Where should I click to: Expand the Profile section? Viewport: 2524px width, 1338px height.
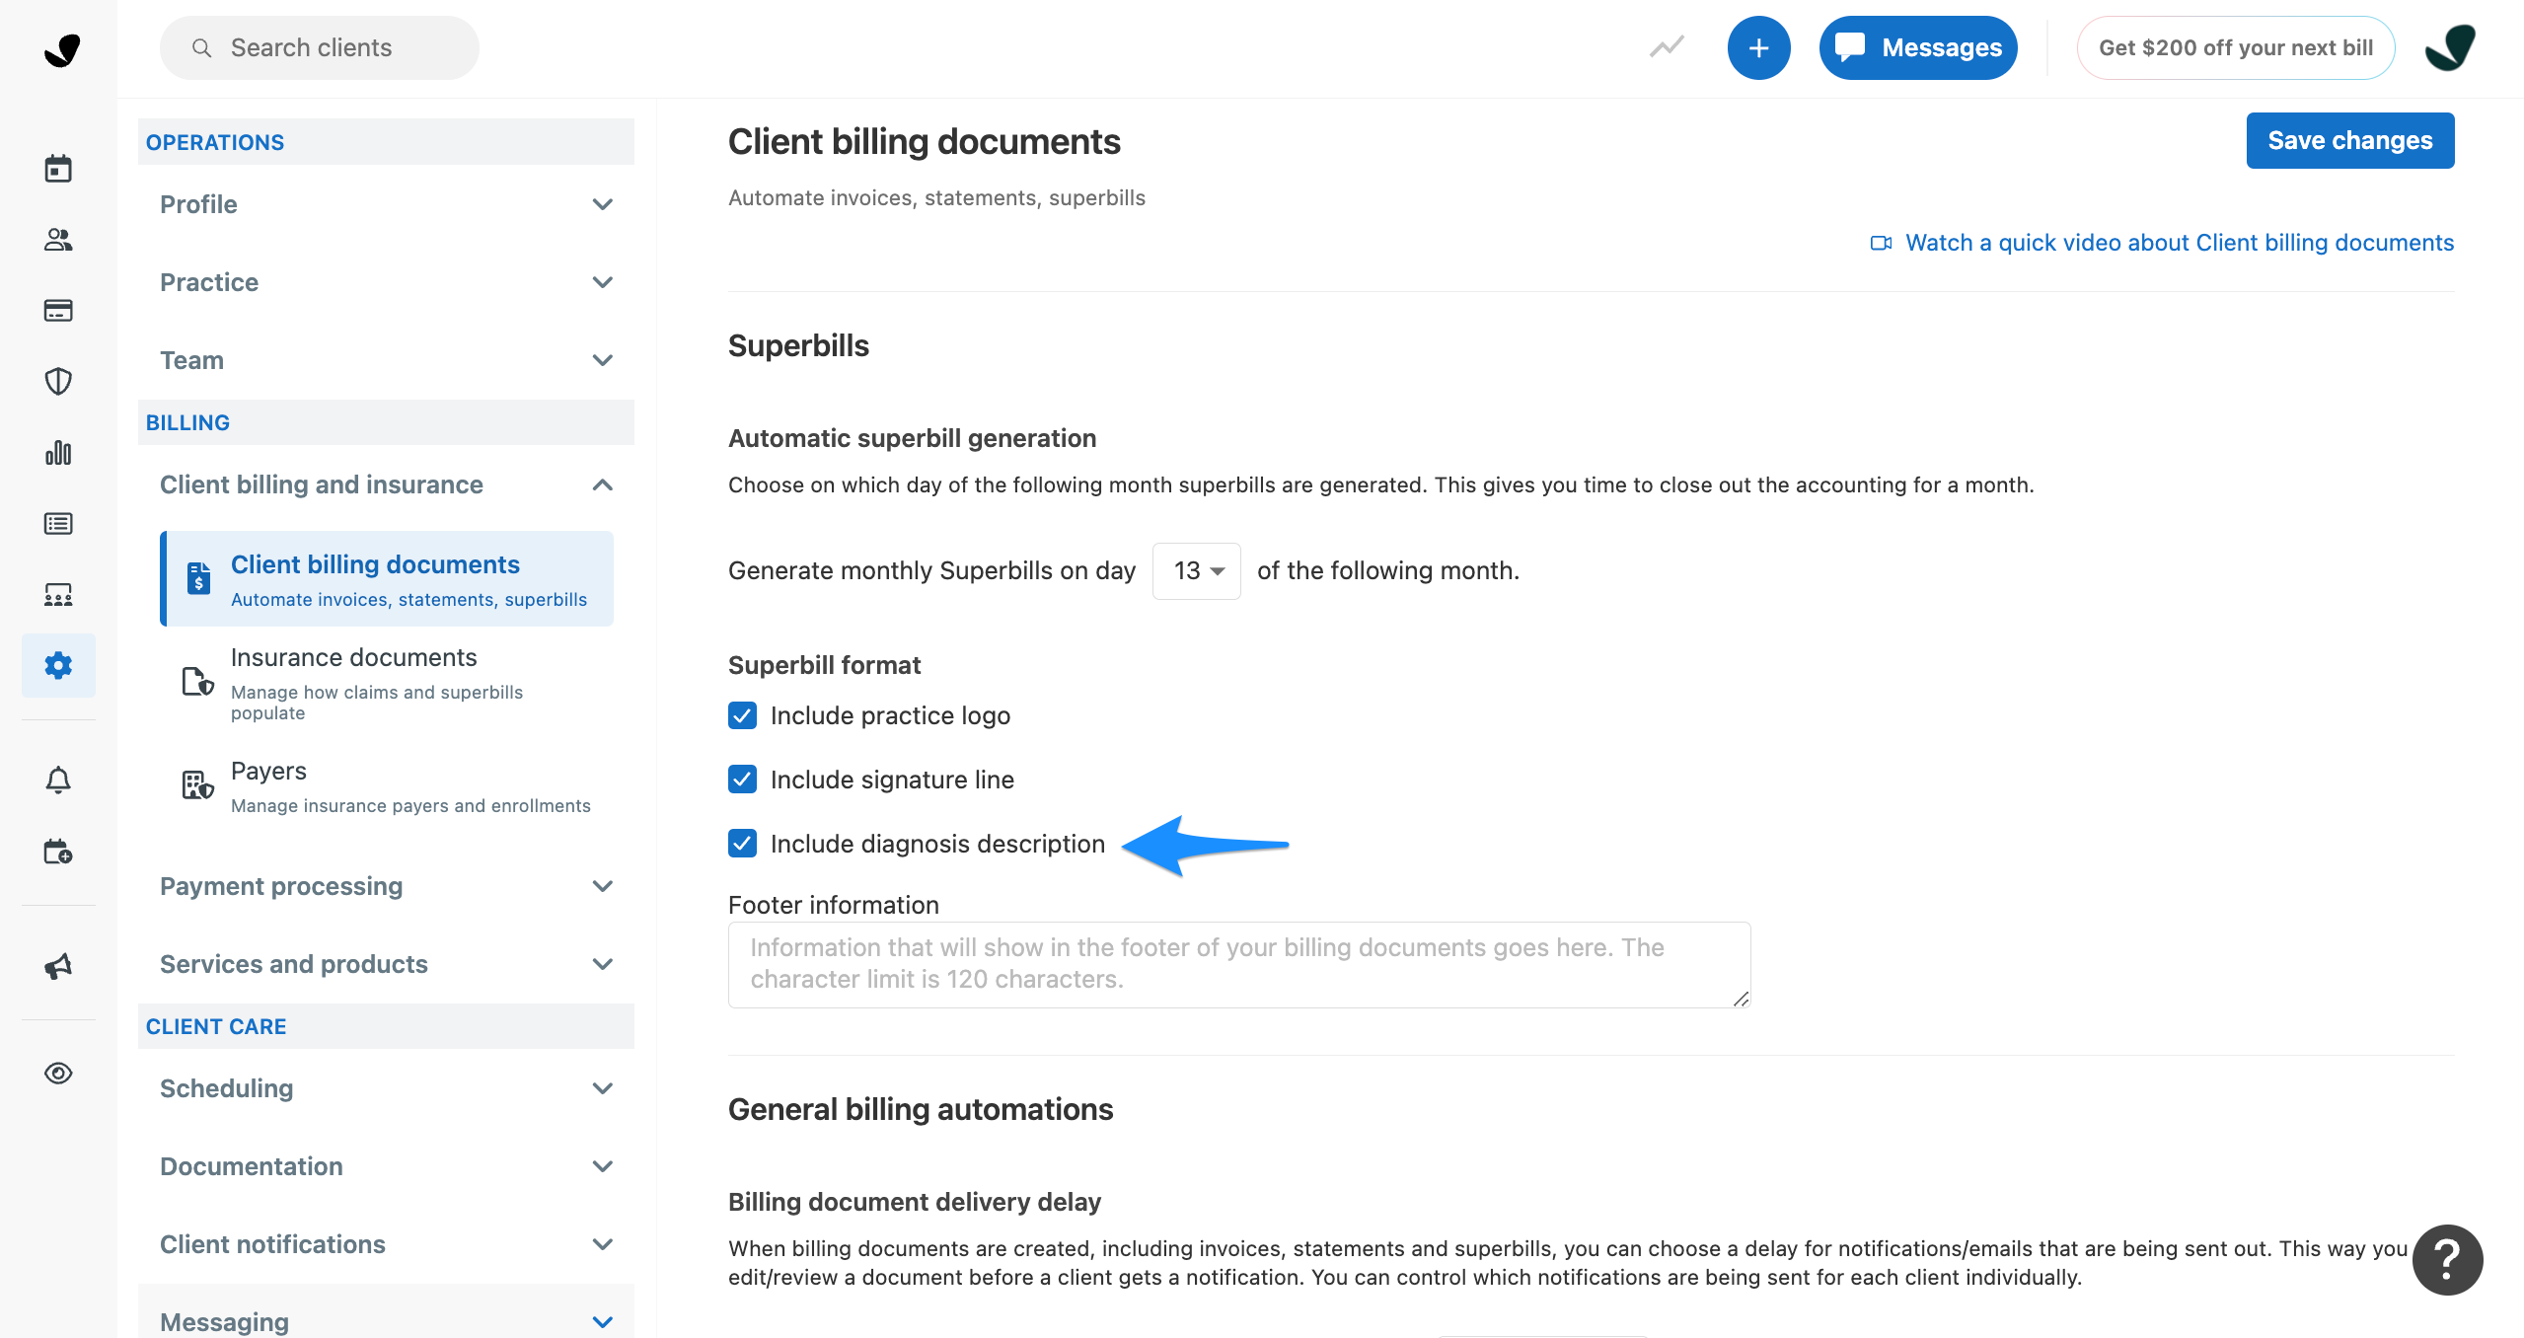point(386,204)
